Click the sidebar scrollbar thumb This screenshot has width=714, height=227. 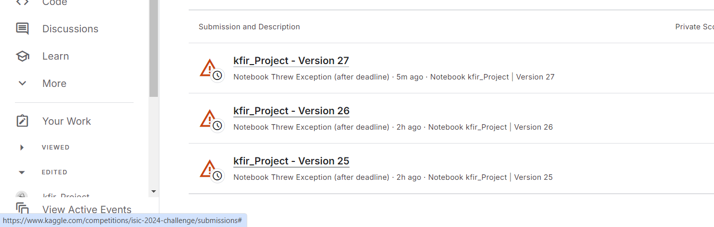153,50
